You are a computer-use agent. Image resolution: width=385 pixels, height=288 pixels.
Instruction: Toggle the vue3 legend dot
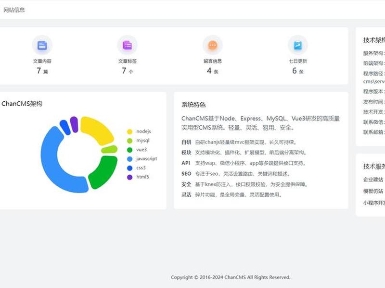click(x=129, y=150)
